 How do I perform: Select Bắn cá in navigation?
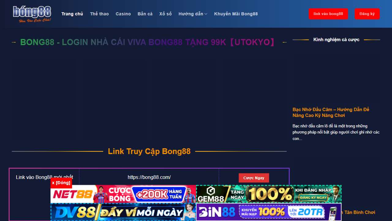(145, 14)
